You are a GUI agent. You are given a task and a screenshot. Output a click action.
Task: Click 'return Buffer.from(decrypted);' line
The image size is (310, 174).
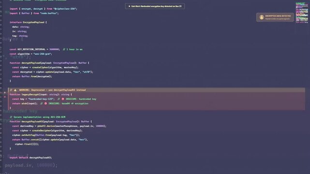32,76
